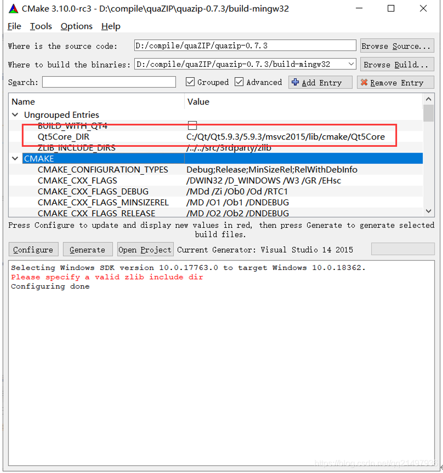Open the Options menu
443x473 pixels.
pos(76,26)
